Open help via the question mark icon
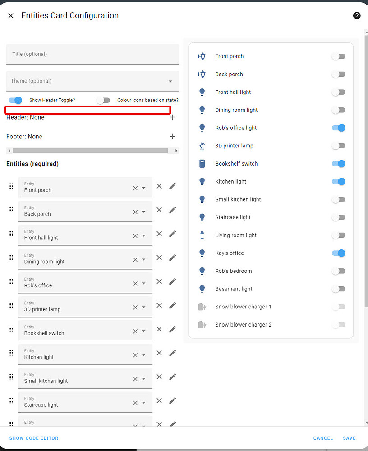Image resolution: width=368 pixels, height=451 pixels. (357, 15)
